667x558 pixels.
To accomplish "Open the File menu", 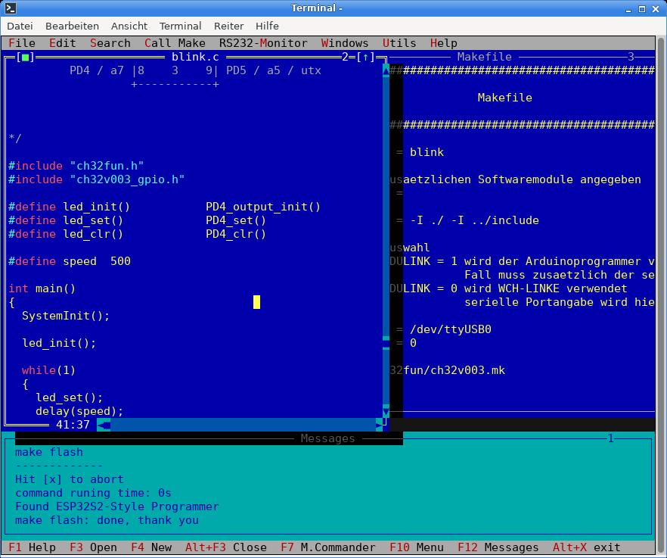I will coord(22,43).
